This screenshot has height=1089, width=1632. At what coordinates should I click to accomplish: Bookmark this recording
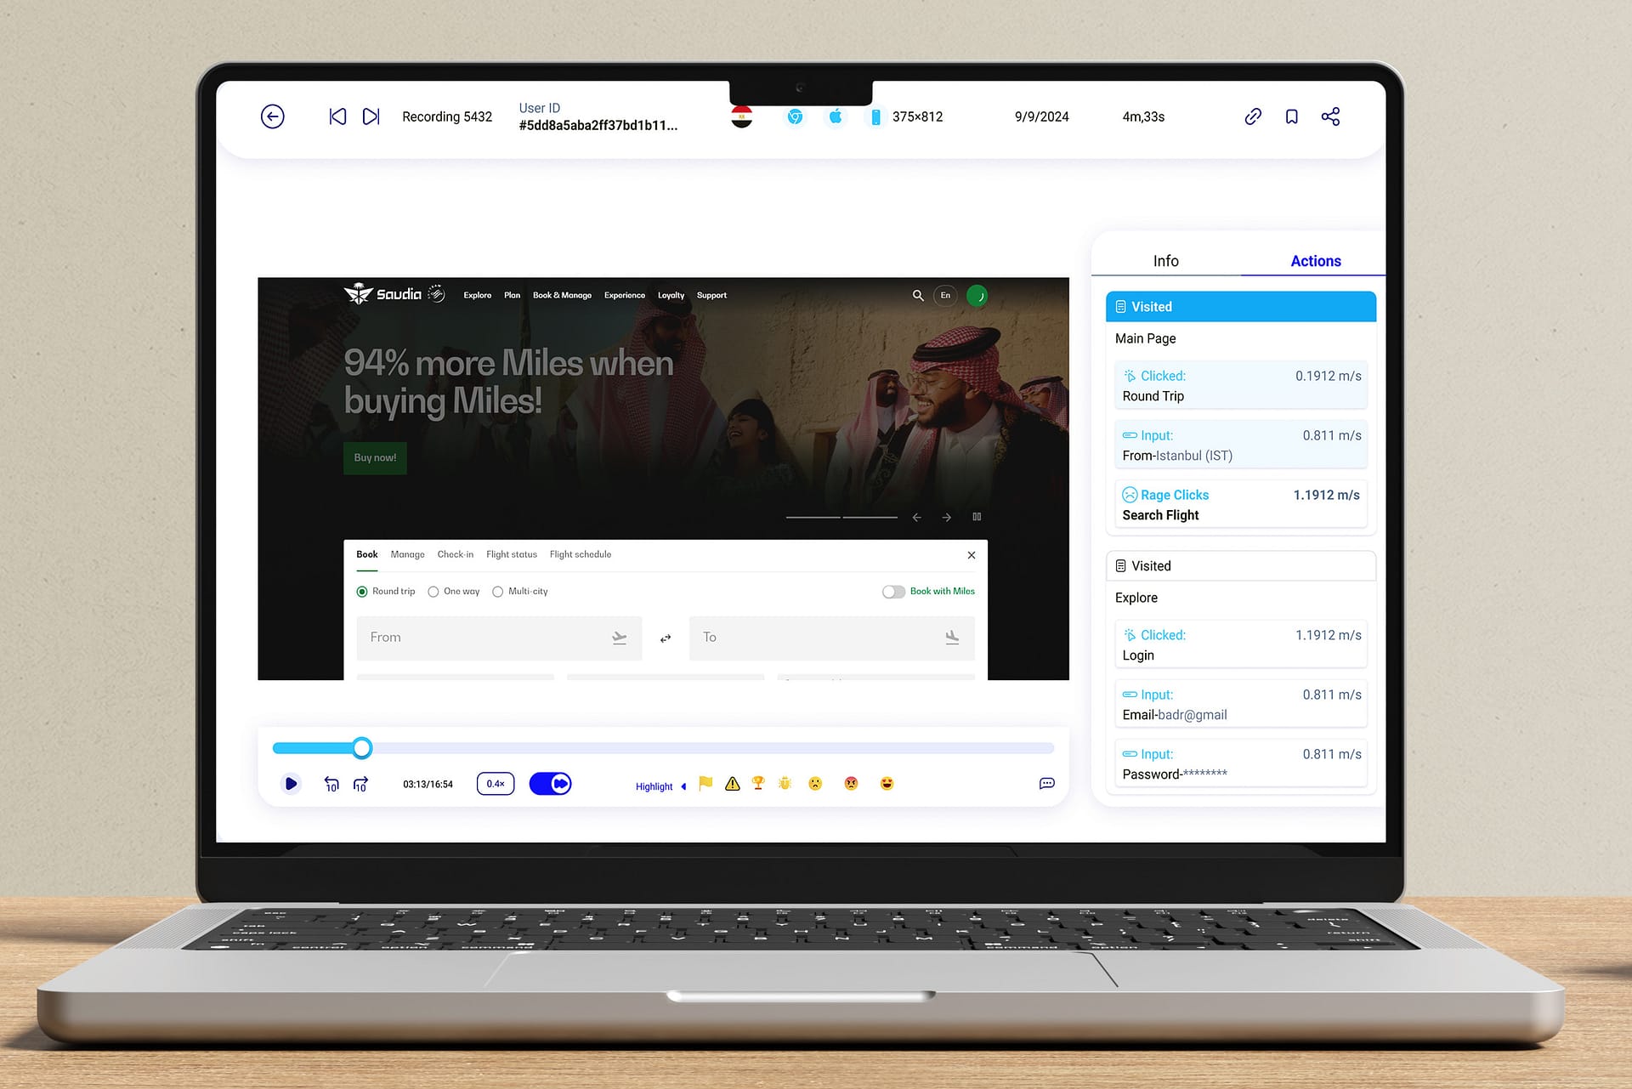click(1291, 116)
